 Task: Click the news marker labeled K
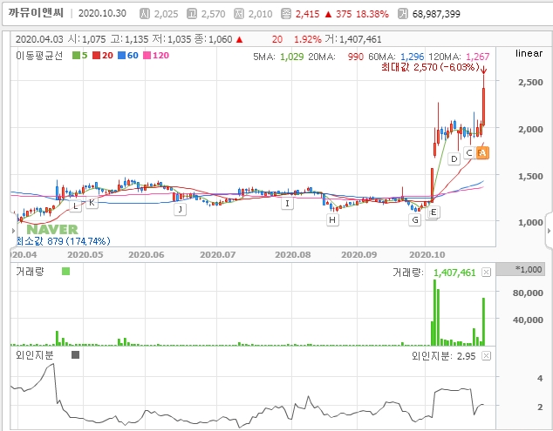tap(92, 203)
